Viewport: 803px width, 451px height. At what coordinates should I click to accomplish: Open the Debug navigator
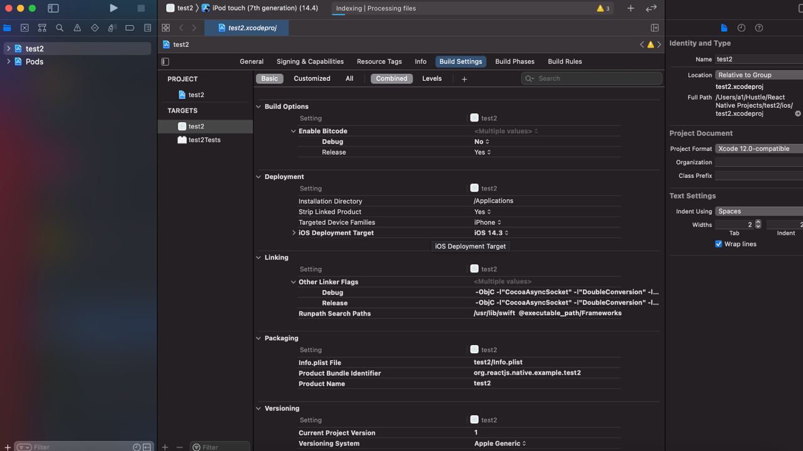[x=112, y=28]
